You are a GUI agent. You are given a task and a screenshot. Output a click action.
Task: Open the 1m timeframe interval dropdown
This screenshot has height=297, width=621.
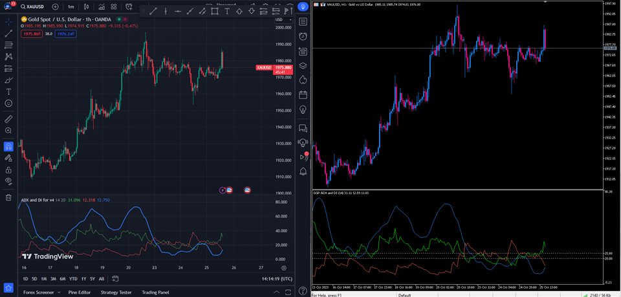point(71,6)
